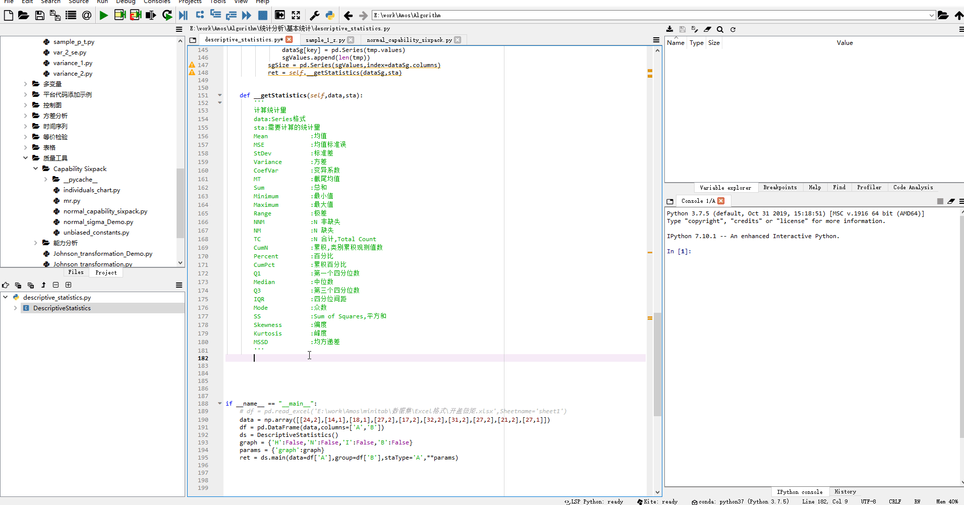The width and height of the screenshot is (964, 505).
Task: Open the working directory dropdown
Action: click(x=931, y=15)
